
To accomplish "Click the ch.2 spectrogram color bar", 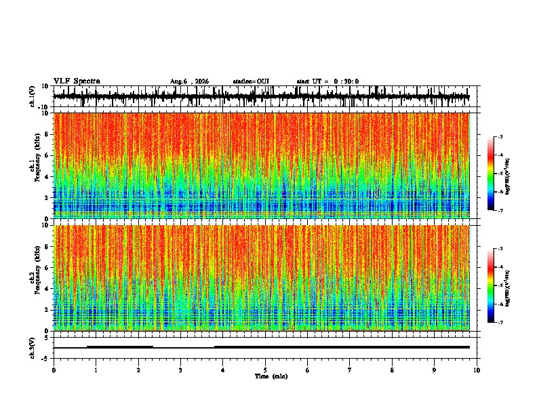I will pos(491,285).
